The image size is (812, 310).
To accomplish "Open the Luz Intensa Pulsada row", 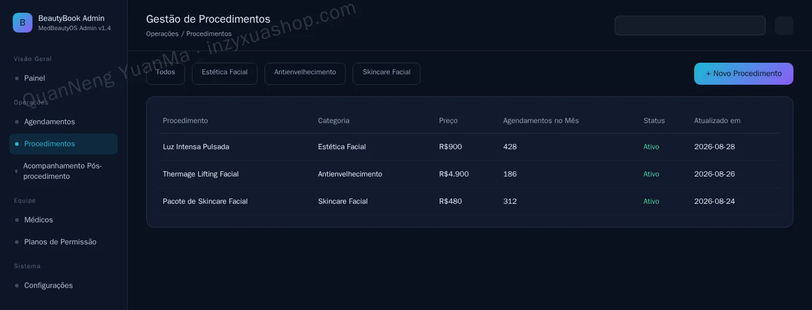I will pos(470,147).
